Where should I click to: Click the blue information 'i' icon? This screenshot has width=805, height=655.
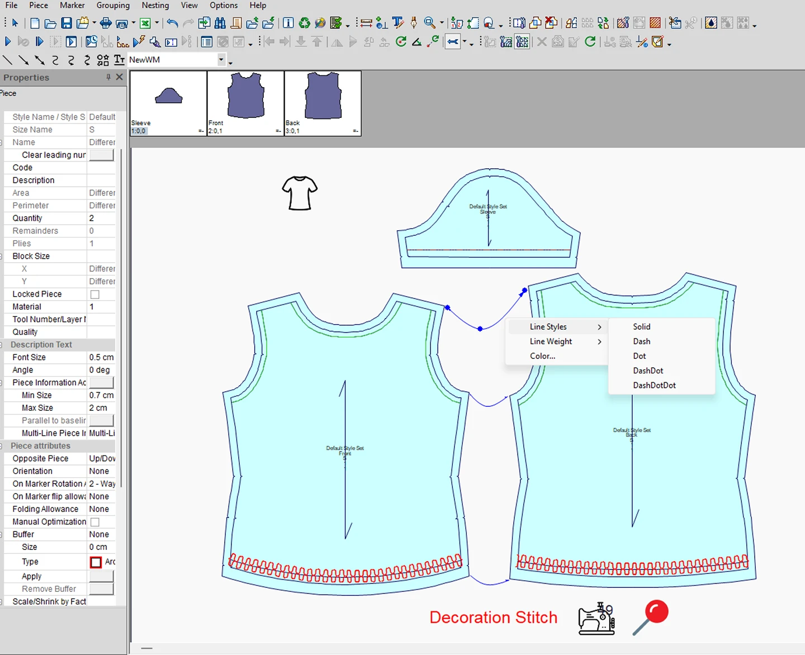[x=288, y=23]
